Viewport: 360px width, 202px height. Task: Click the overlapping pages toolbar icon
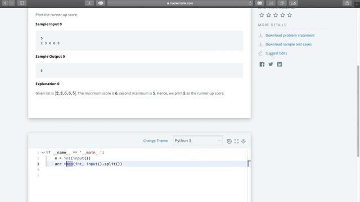[282, 3]
